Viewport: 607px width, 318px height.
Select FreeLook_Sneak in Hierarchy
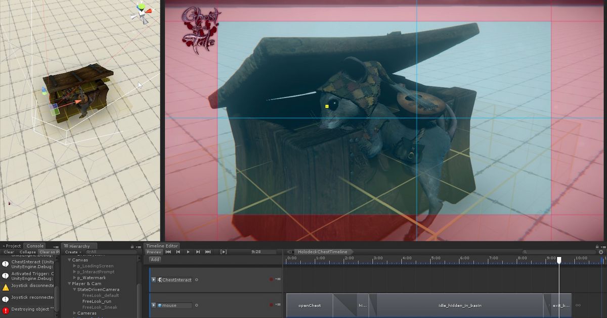[100, 307]
